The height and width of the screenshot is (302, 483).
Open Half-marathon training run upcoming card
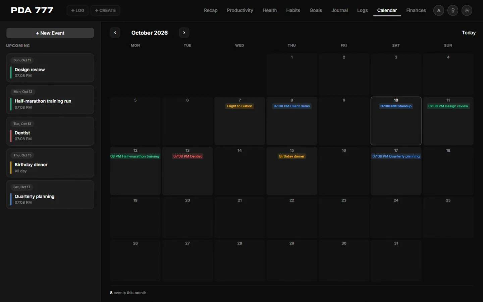50,99
